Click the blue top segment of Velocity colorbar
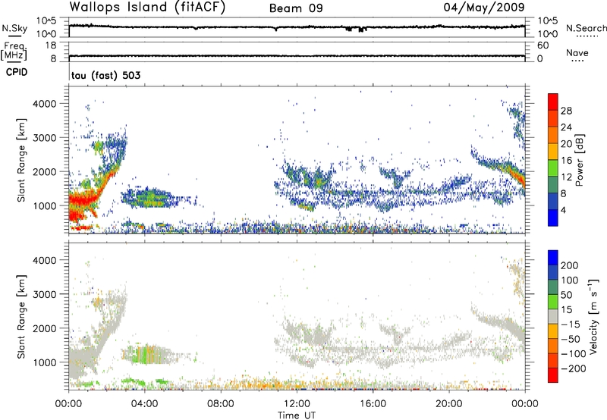607x420 pixels. [553, 258]
